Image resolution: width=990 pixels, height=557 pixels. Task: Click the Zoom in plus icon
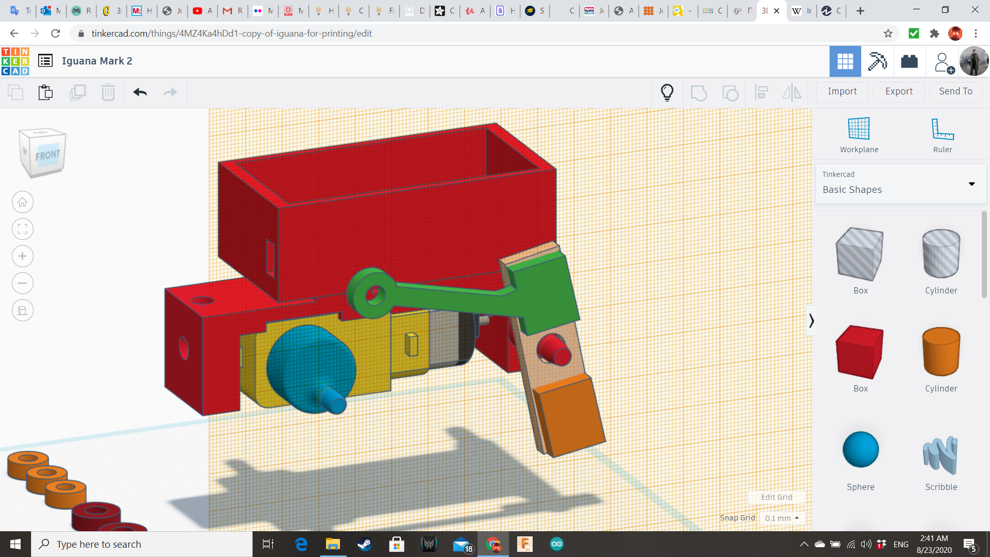23,256
